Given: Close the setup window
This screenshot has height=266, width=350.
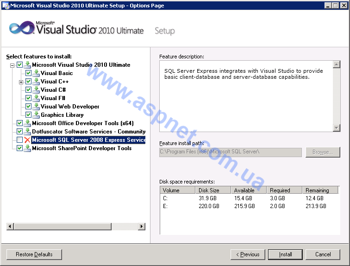Looking at the screenshot, I should point(344,6).
